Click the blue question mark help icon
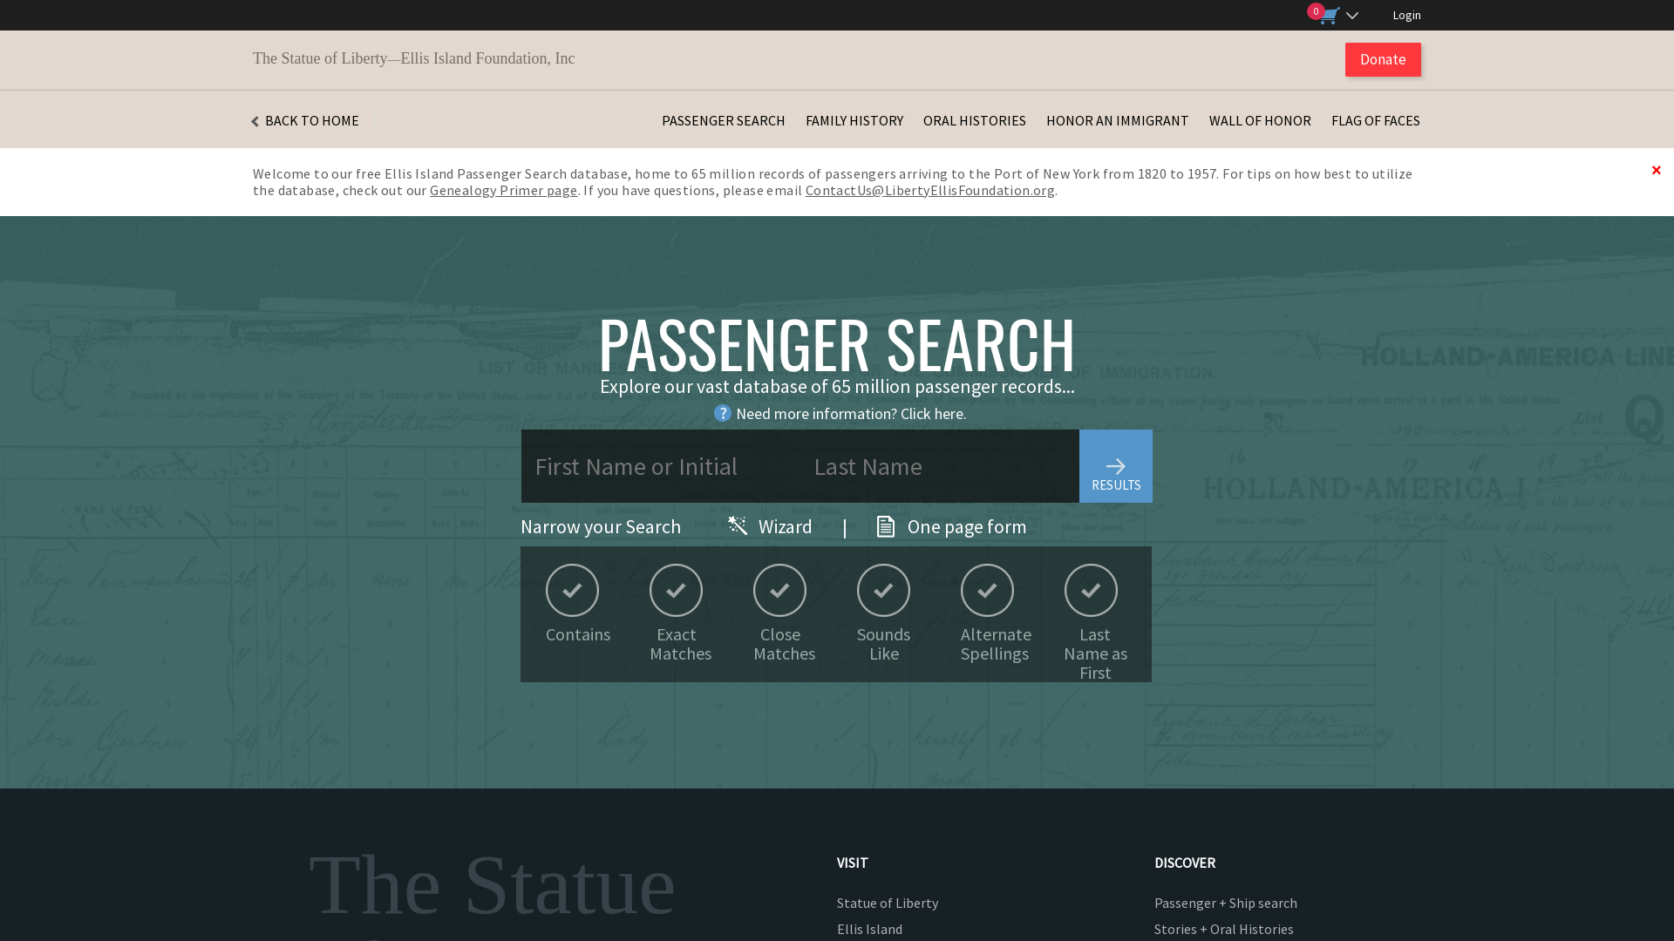The width and height of the screenshot is (1674, 941). click(723, 413)
